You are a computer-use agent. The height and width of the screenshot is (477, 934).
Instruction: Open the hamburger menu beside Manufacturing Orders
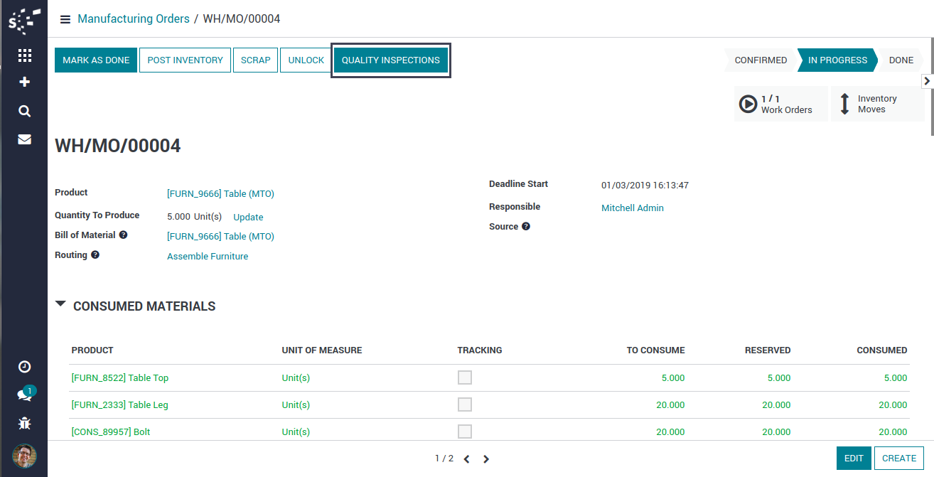click(x=65, y=19)
